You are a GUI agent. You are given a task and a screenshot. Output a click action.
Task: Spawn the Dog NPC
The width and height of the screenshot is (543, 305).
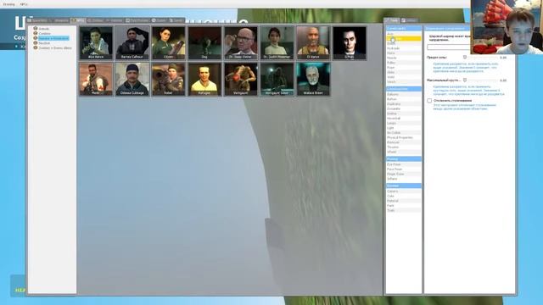pos(204,43)
